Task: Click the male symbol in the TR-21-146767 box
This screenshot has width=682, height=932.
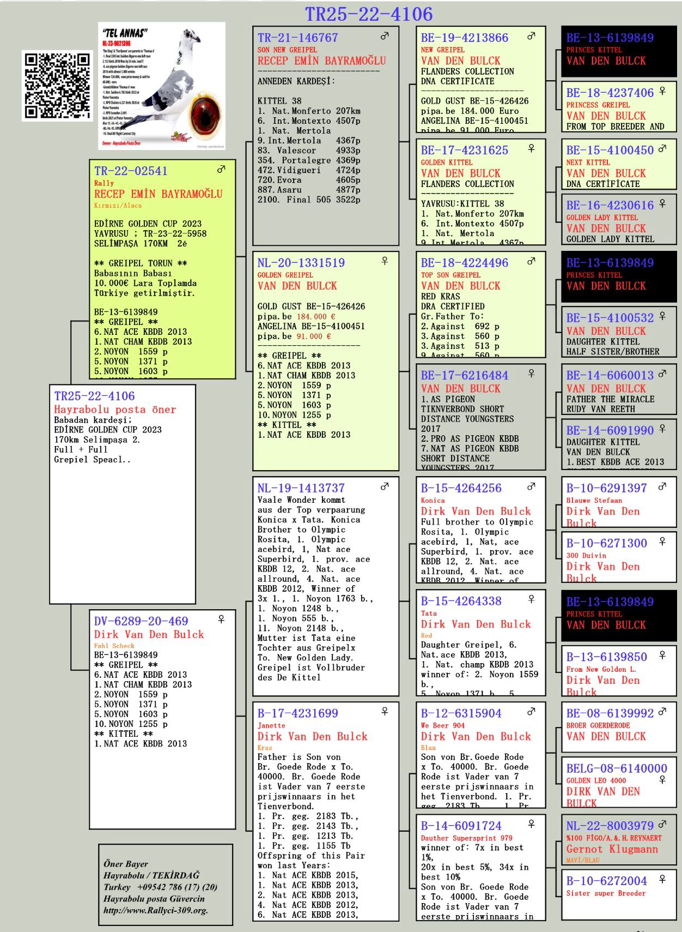Action: [385, 36]
